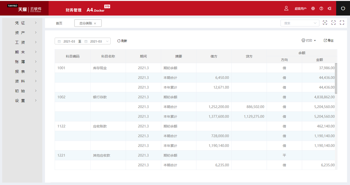
Task: Open the 2021-03 date range picker
Action: 83,41
